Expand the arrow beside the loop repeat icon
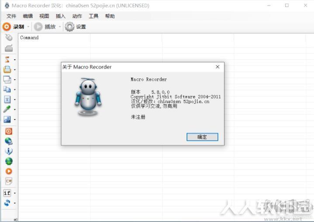Image resolution: width=314 pixels, height=222 pixels. [15, 203]
